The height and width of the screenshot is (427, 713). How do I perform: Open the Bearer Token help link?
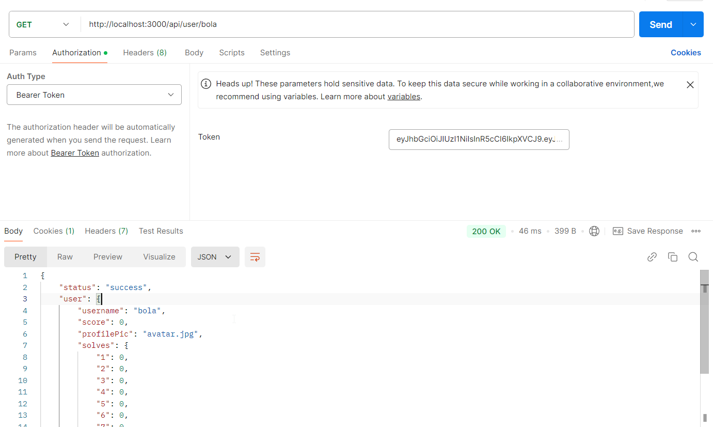click(x=75, y=153)
